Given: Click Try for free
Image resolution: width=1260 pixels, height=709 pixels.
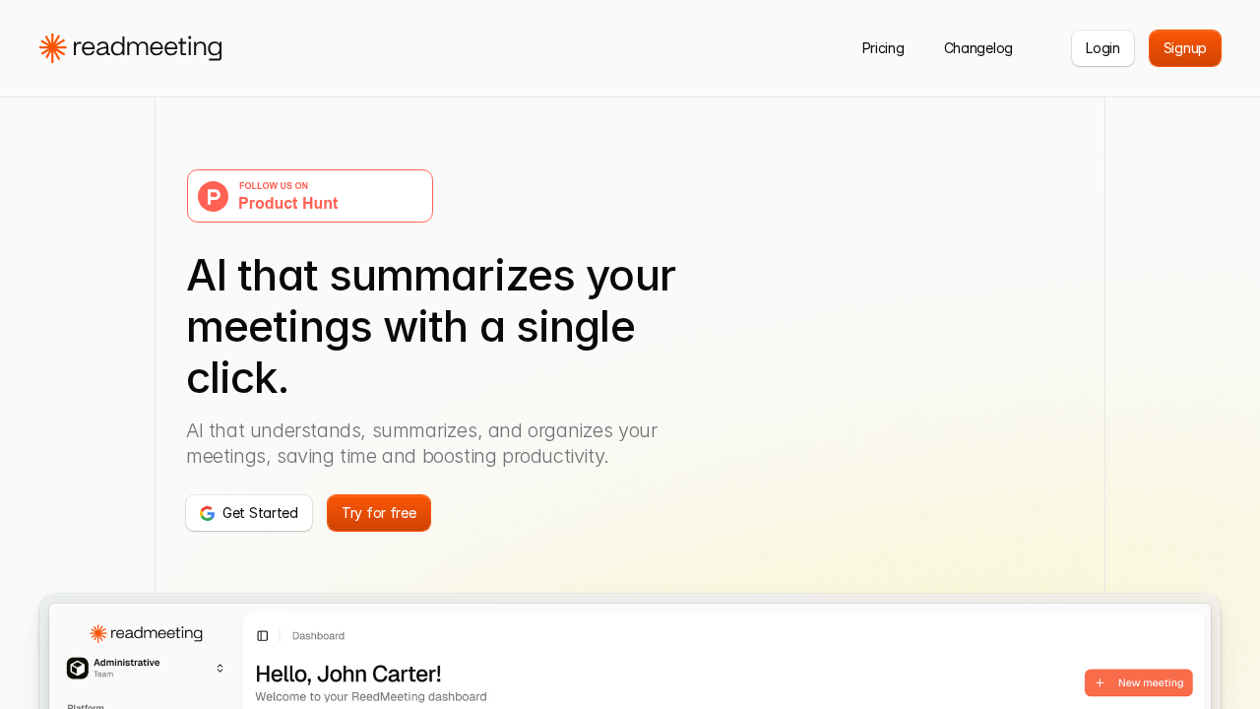Looking at the screenshot, I should [379, 513].
